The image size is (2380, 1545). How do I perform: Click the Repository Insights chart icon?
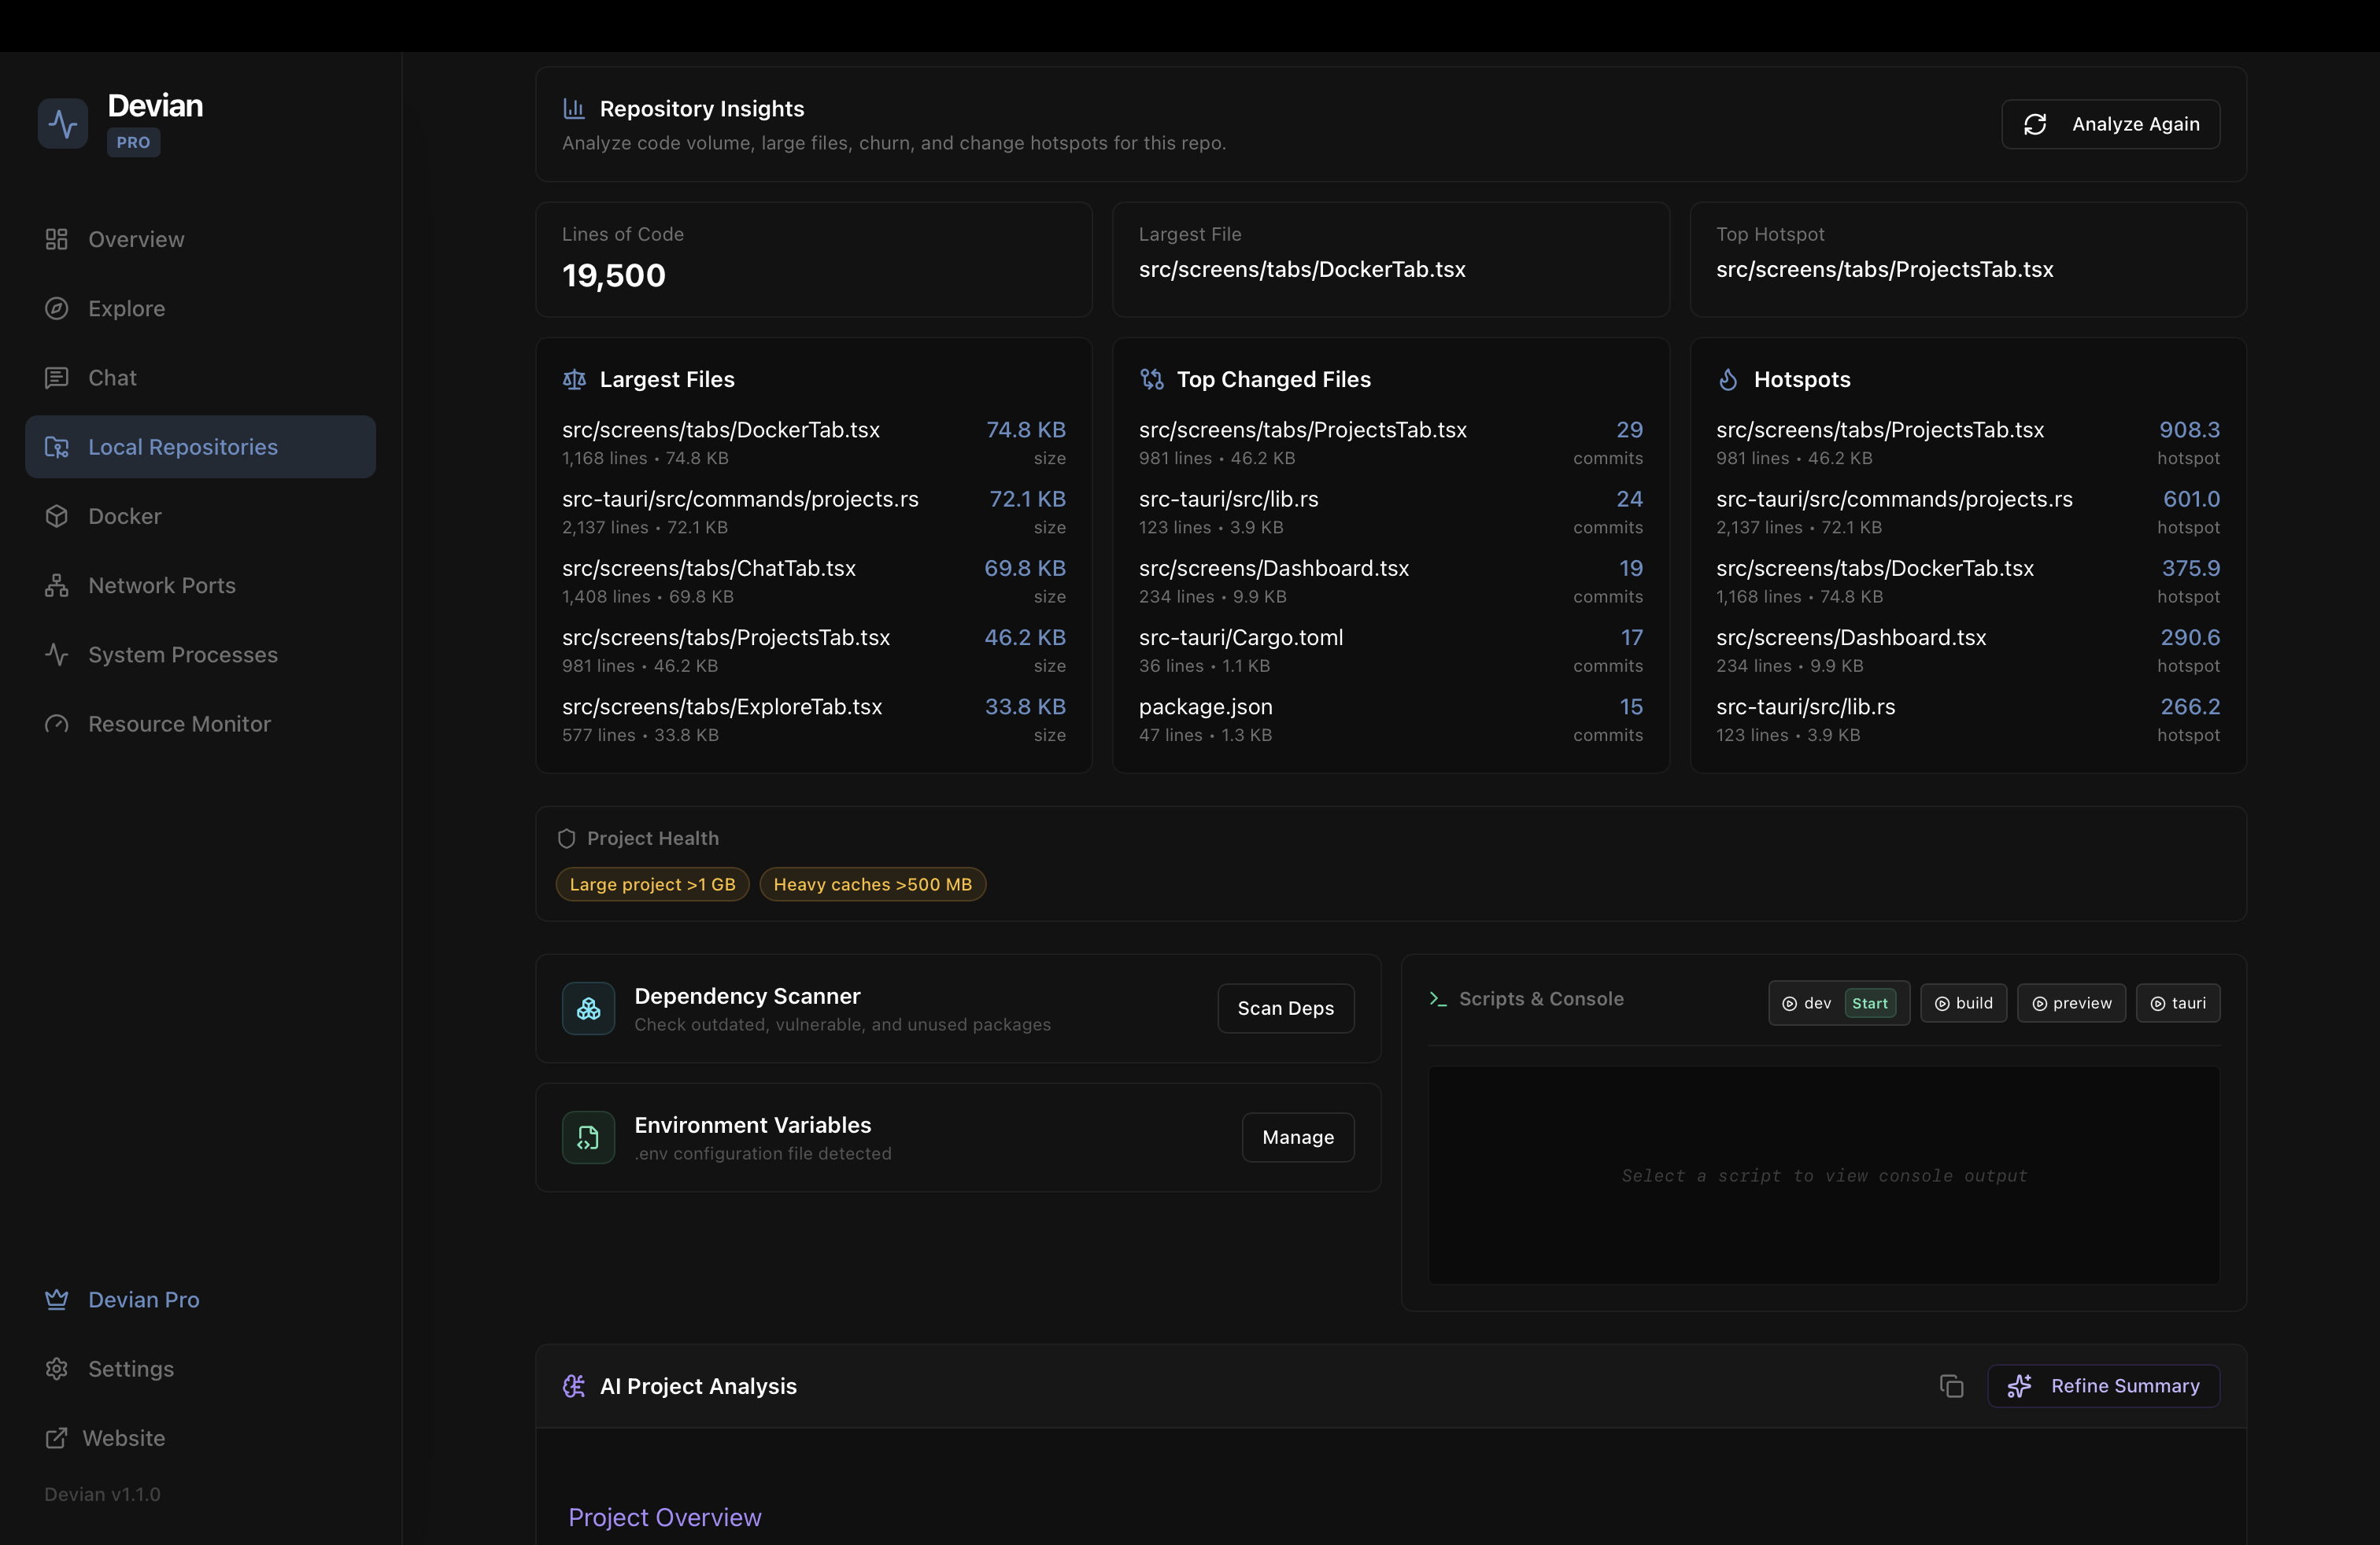[574, 108]
